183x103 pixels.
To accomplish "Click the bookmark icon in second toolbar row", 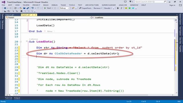I will (21, 11).
